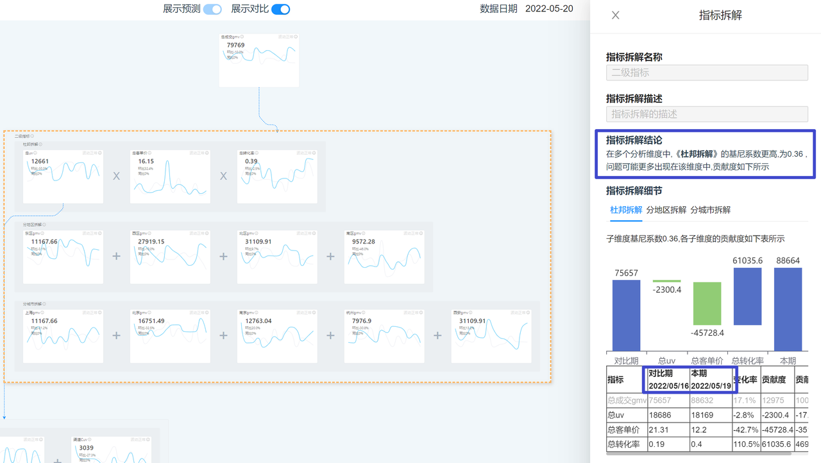Click the info icon beside the 二级指标 group label
Screen dimensions: 821x463
33,136
